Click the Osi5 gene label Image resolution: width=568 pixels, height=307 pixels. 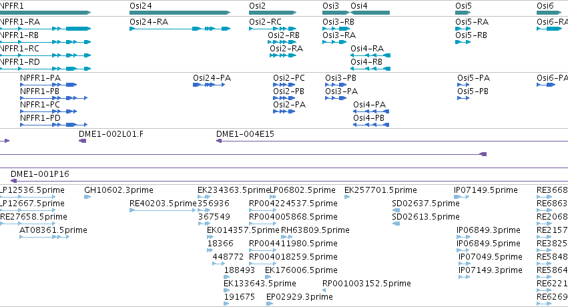click(x=463, y=6)
